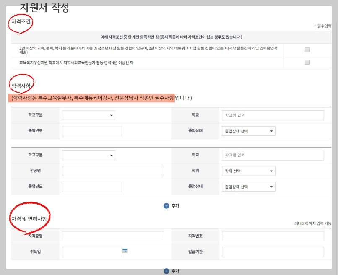Screen dimensions: 338x275
Task: Click the 자격증명 input field
Action: tap(113, 236)
